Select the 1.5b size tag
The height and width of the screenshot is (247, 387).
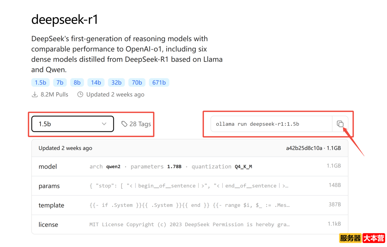click(40, 82)
